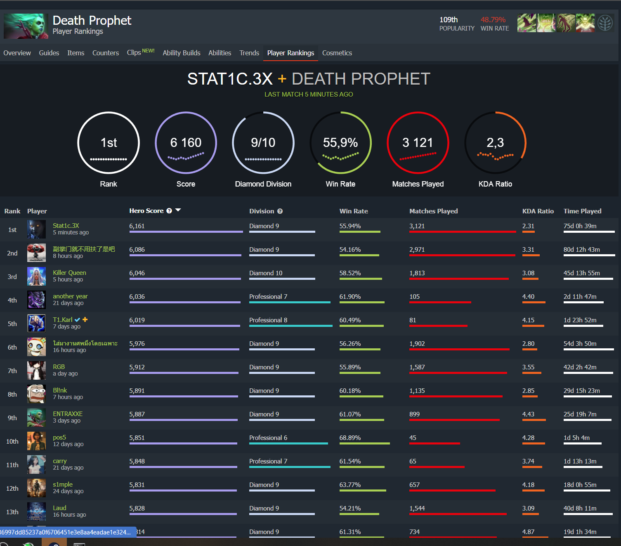621x546 pixels.
Task: Open the talent tree icon
Action: 605,23
